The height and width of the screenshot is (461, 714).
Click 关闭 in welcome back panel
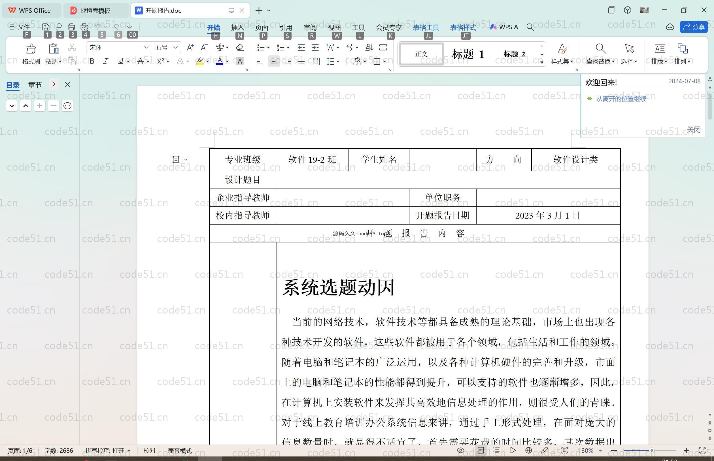pyautogui.click(x=694, y=129)
